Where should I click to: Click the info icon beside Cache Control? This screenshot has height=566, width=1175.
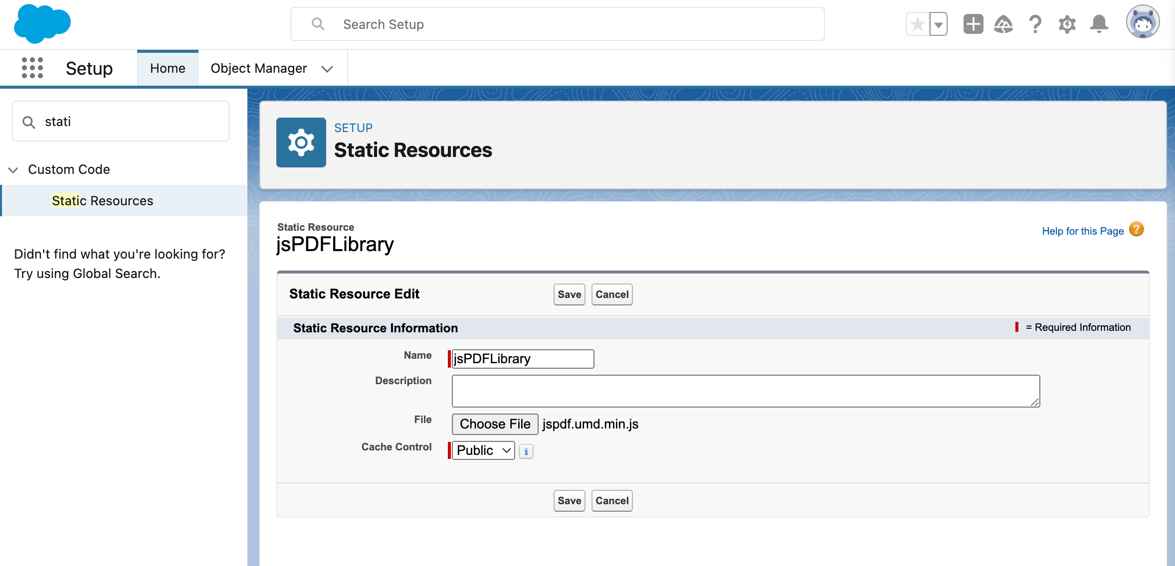(526, 451)
